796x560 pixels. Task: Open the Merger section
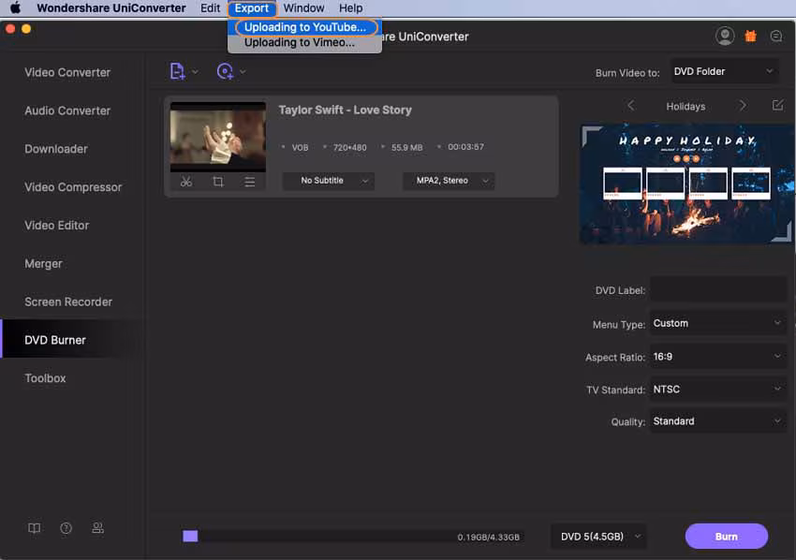tap(44, 264)
